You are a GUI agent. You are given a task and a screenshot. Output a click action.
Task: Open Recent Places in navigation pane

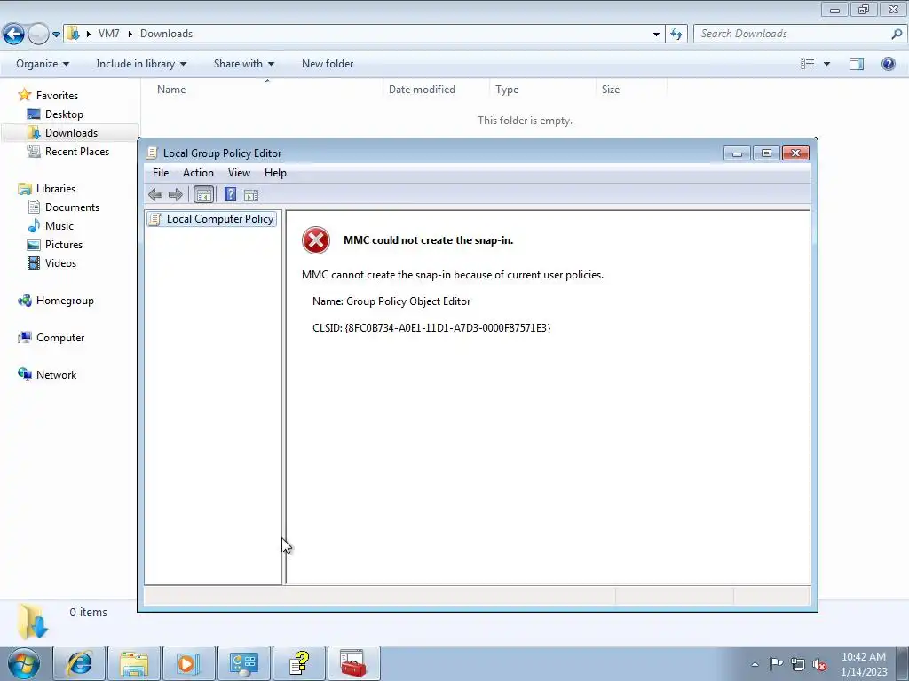67,151
